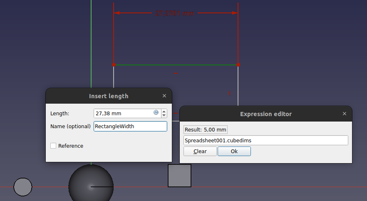Close the Expression editor dialog
The height and width of the screenshot is (201, 367).
point(345,114)
